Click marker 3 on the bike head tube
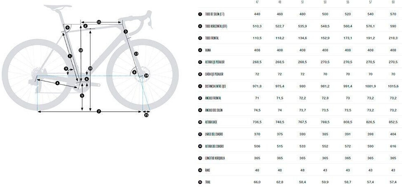 pyautogui.click(x=126, y=32)
